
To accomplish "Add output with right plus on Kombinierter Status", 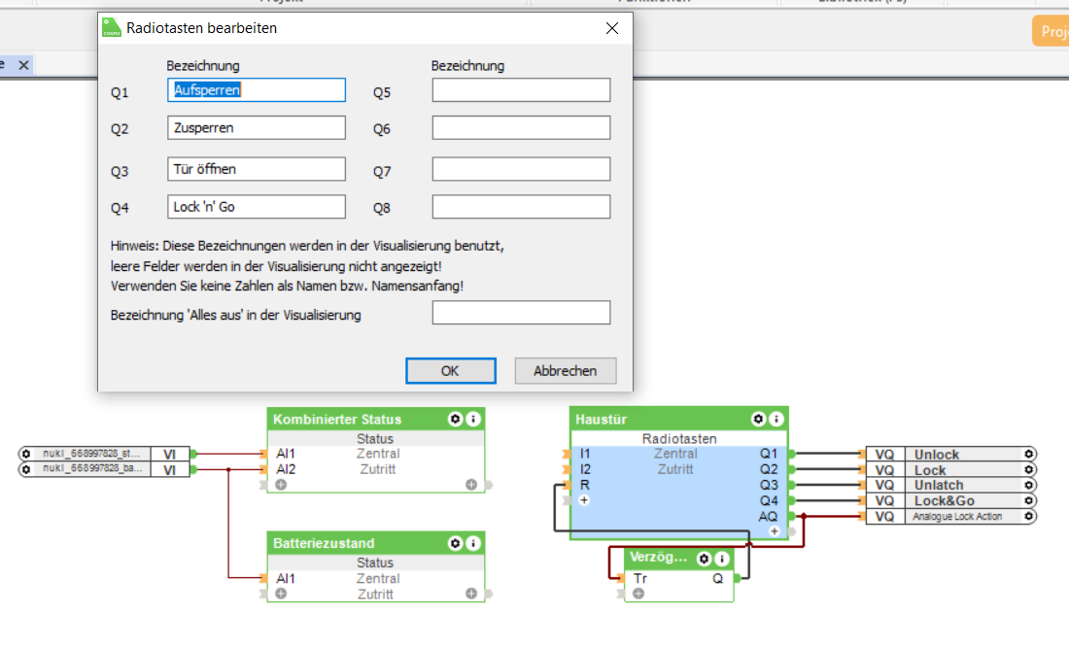I will (x=471, y=485).
